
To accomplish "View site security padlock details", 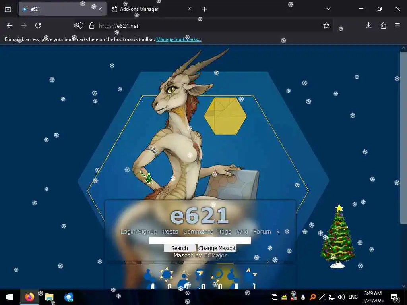I will (x=92, y=26).
